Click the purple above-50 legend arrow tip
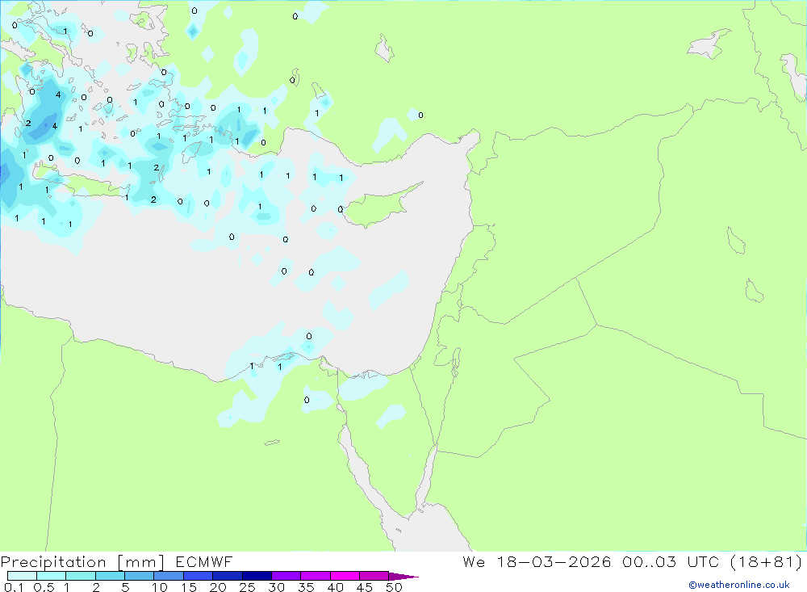 pos(403,577)
